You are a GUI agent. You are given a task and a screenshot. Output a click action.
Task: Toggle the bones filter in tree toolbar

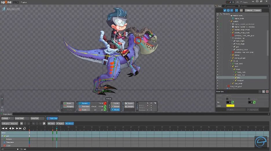(225, 10)
